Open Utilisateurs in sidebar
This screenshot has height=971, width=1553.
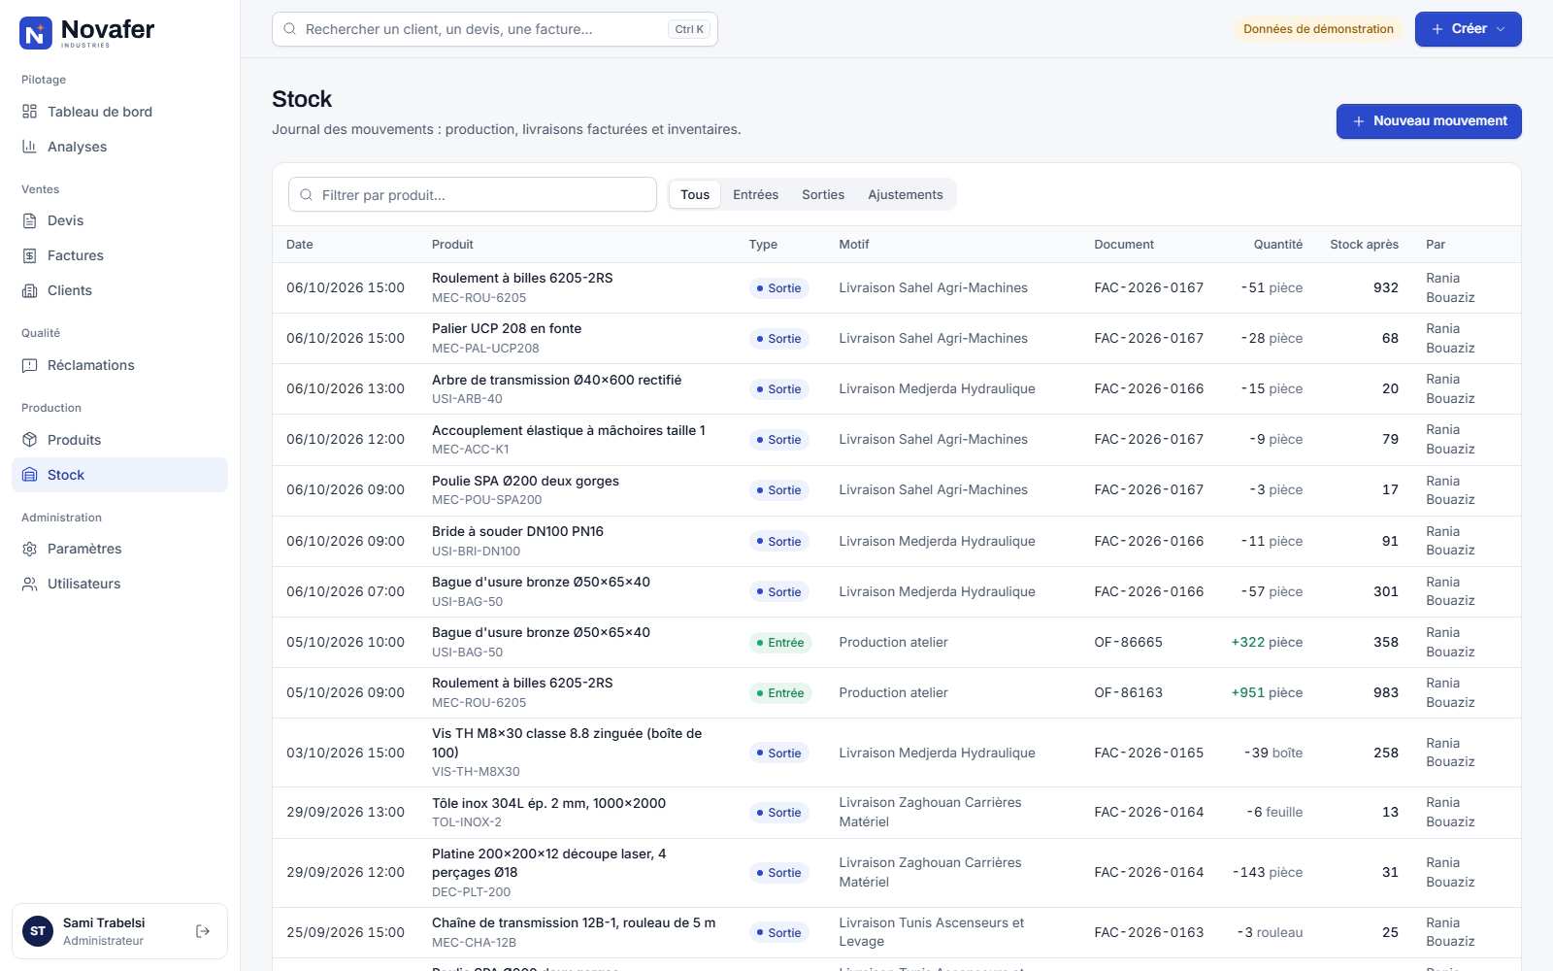point(119,584)
